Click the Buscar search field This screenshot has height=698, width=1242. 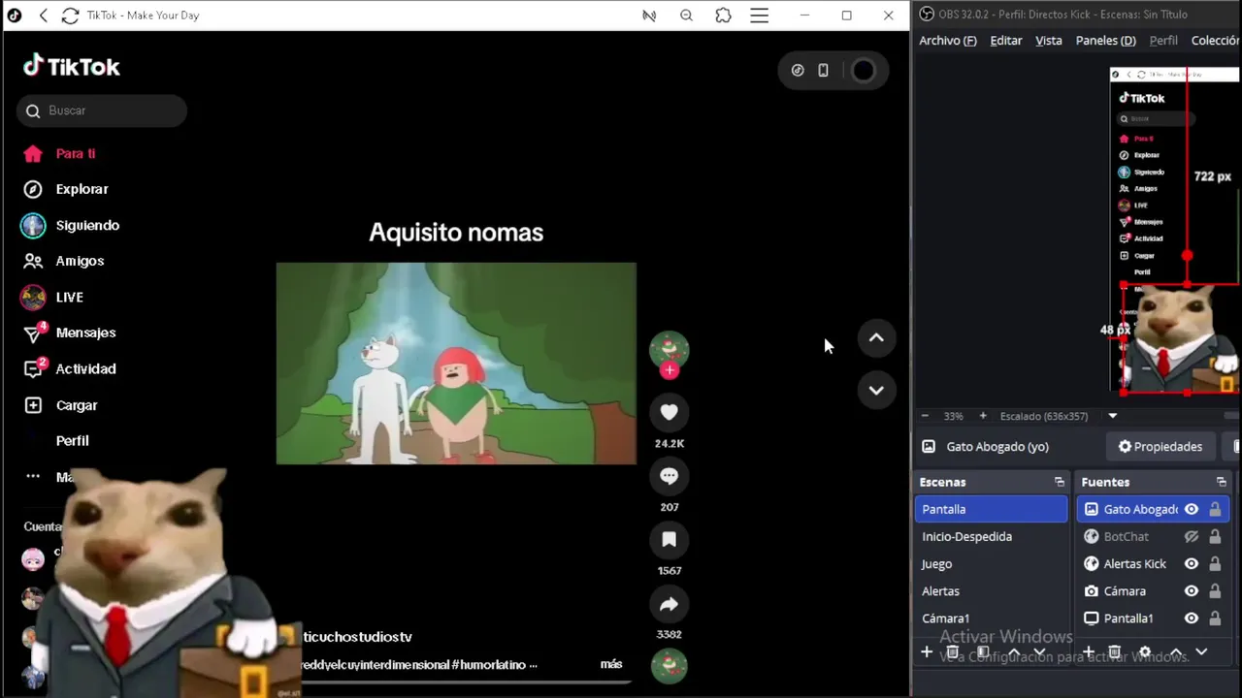[102, 111]
